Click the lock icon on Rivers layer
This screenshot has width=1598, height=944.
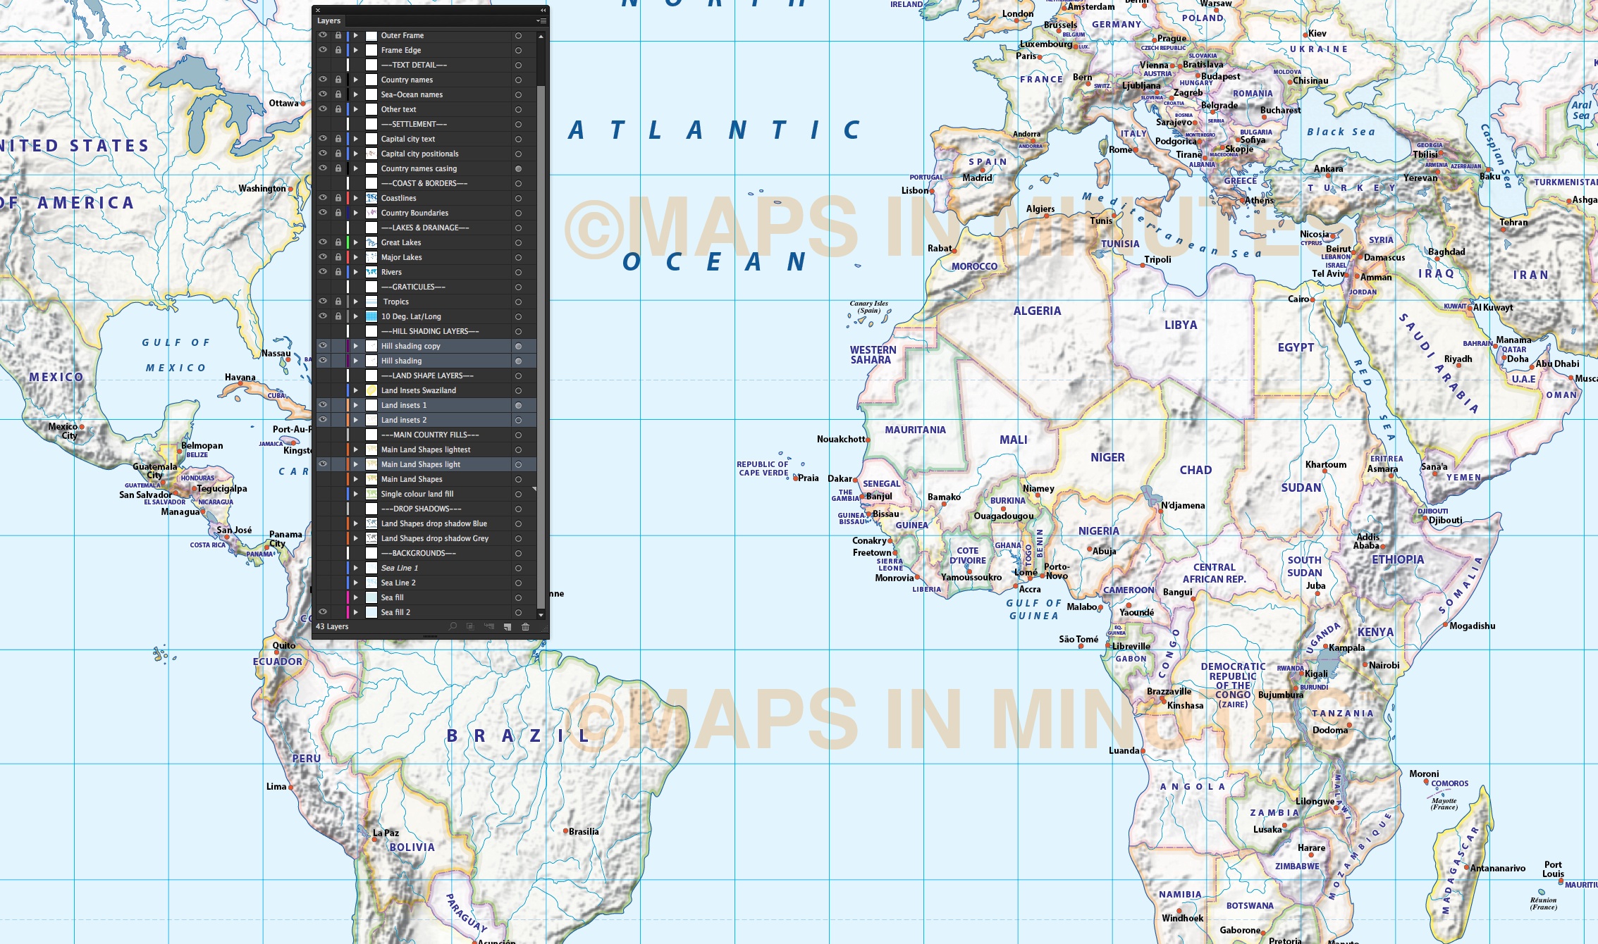click(x=339, y=271)
